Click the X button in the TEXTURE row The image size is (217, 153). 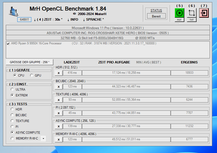(58, 100)
